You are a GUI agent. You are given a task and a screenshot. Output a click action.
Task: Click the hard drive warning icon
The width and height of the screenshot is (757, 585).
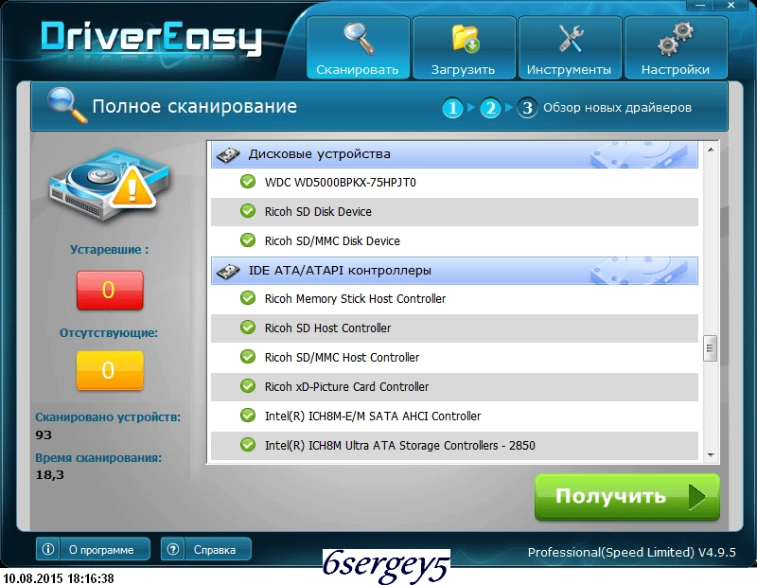pyautogui.click(x=109, y=185)
